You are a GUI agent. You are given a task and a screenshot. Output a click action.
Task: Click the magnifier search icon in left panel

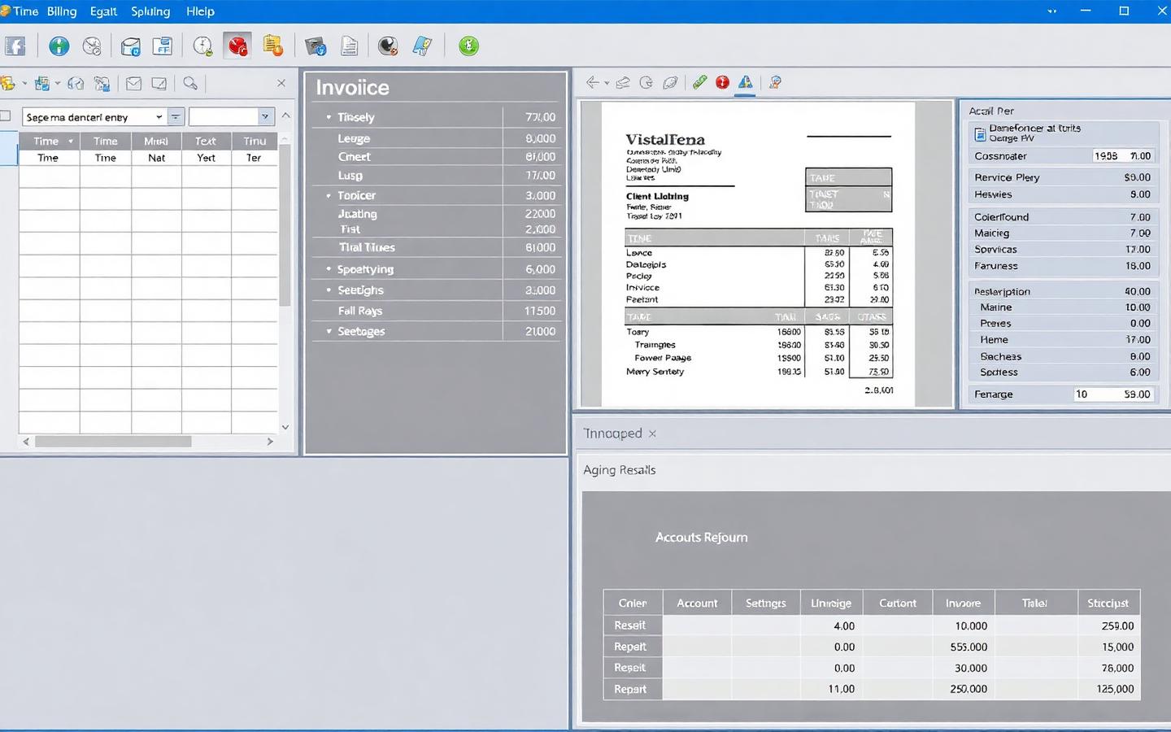point(190,83)
